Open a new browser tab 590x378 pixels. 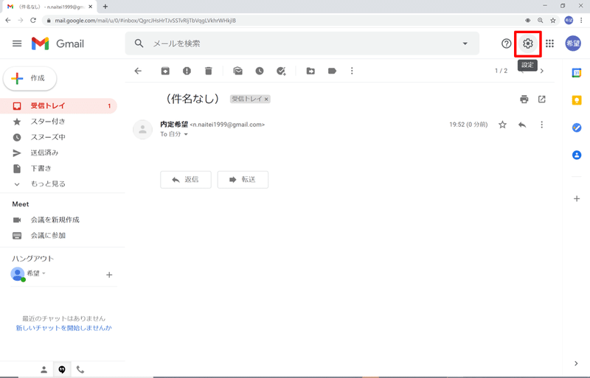(105, 7)
